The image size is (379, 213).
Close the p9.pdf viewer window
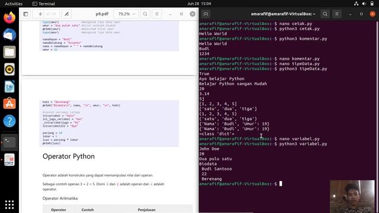coord(192,14)
